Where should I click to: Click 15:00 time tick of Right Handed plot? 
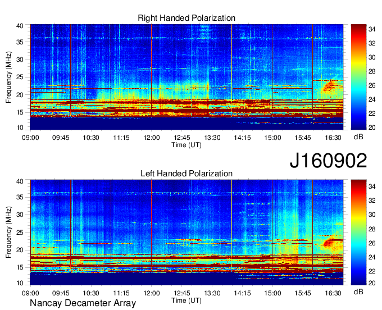point(272,138)
